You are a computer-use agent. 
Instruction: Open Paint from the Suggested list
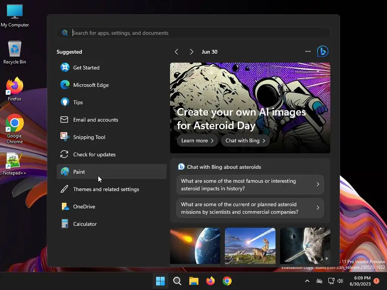click(111, 172)
